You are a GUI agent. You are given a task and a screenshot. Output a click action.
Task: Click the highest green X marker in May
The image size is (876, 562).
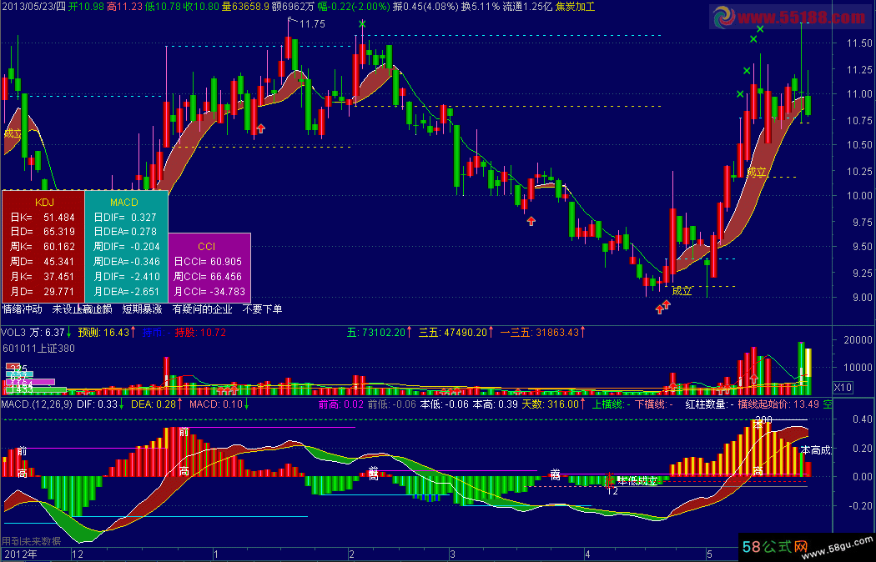pos(760,29)
